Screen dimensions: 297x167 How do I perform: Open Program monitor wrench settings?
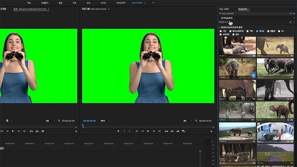(x=196, y=121)
